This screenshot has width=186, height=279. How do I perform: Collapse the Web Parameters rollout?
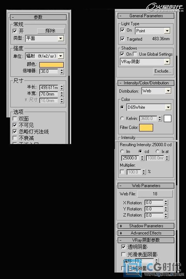click(x=146, y=186)
